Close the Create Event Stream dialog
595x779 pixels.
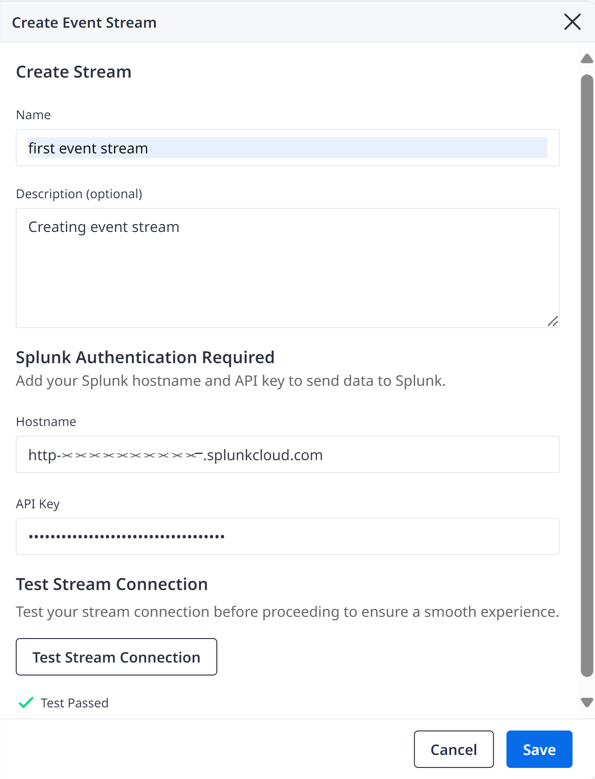pos(572,22)
